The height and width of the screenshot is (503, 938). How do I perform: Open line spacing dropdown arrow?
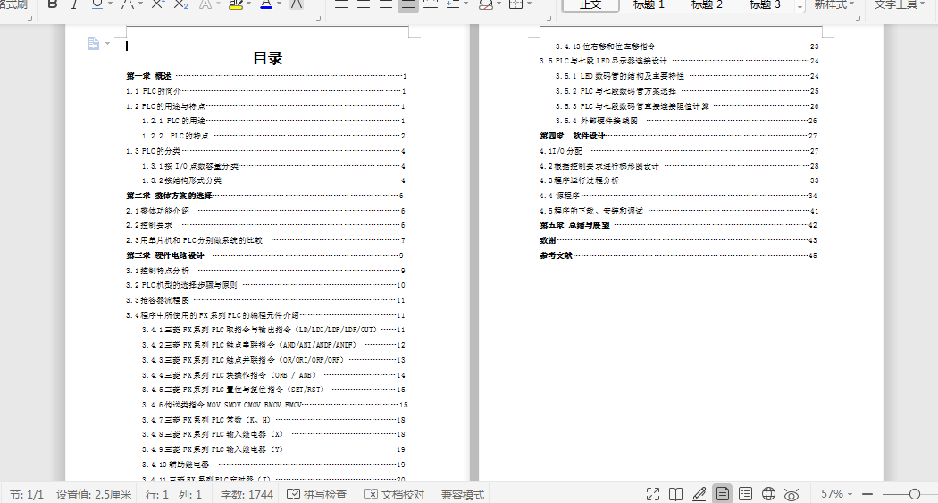click(465, 4)
